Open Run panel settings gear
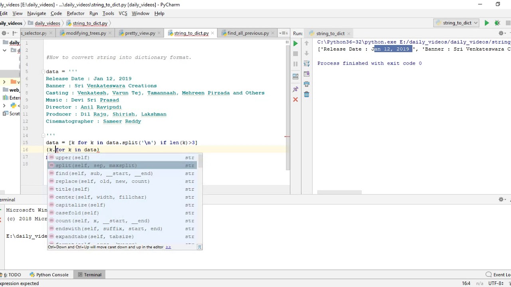Viewport: 511px width, 287px height. point(502,33)
